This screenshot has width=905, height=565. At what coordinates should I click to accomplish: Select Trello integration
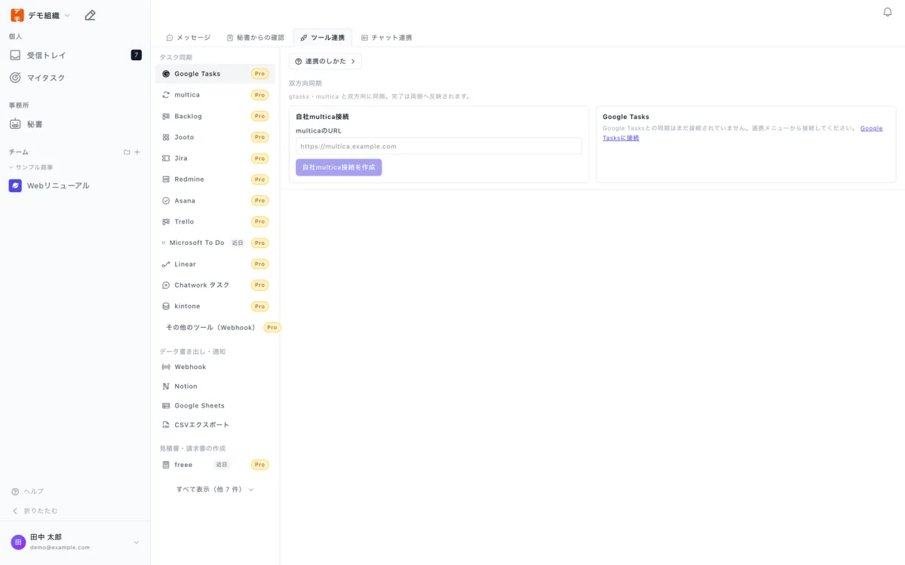[x=216, y=221]
